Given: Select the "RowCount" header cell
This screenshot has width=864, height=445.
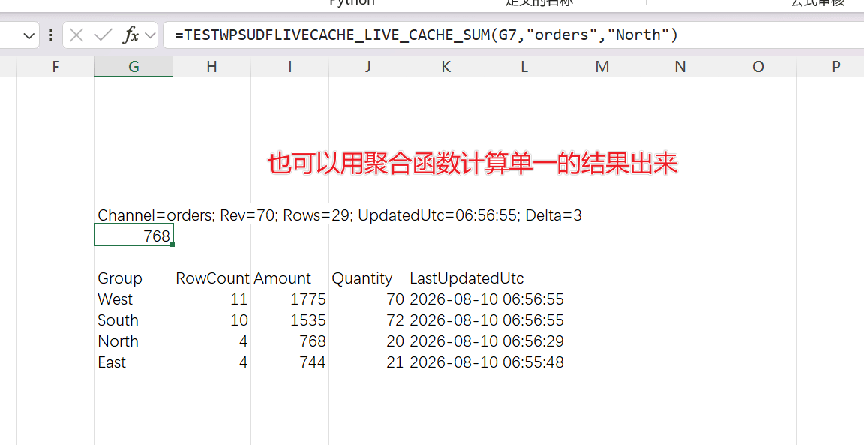Looking at the screenshot, I should click(211, 278).
